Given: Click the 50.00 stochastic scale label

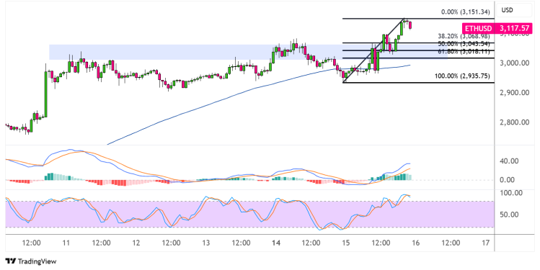Looking at the screenshot, I should 509,215.
